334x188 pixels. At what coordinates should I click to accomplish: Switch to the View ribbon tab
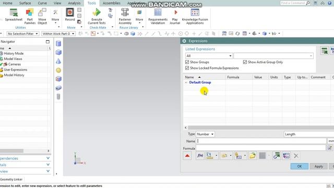pos(57,3)
